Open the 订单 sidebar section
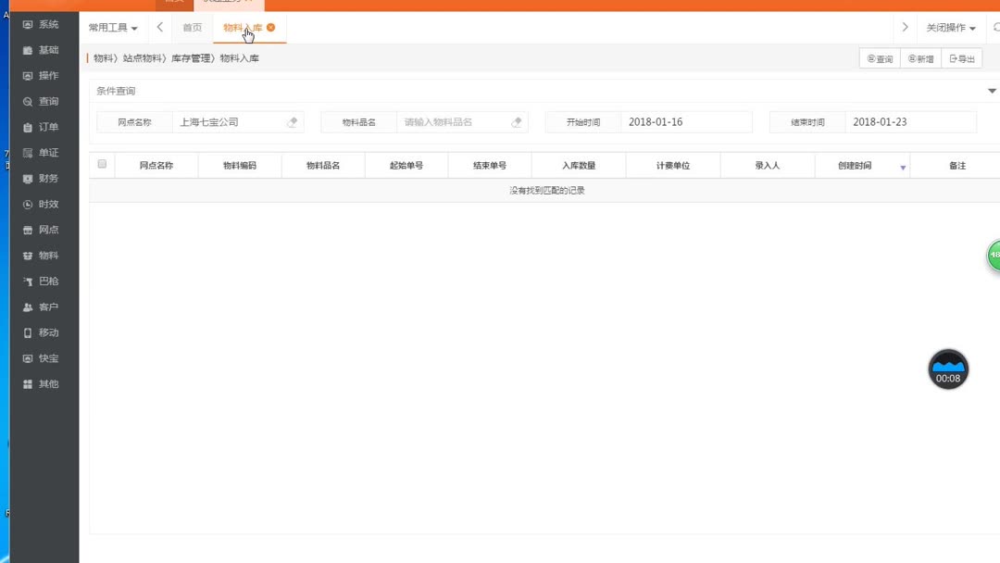The height and width of the screenshot is (563, 1000). [43, 126]
